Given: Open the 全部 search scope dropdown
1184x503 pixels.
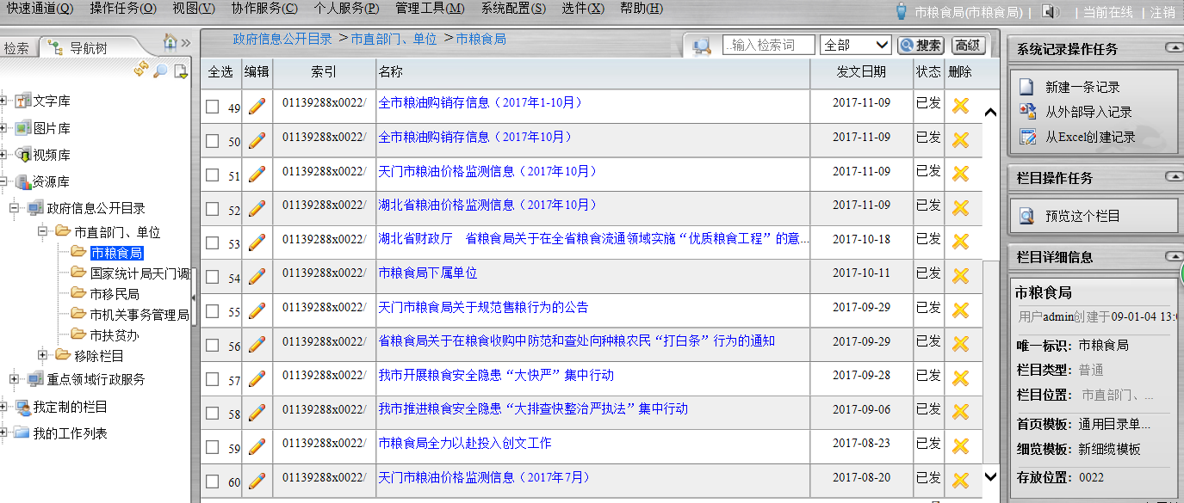Looking at the screenshot, I should (x=856, y=45).
